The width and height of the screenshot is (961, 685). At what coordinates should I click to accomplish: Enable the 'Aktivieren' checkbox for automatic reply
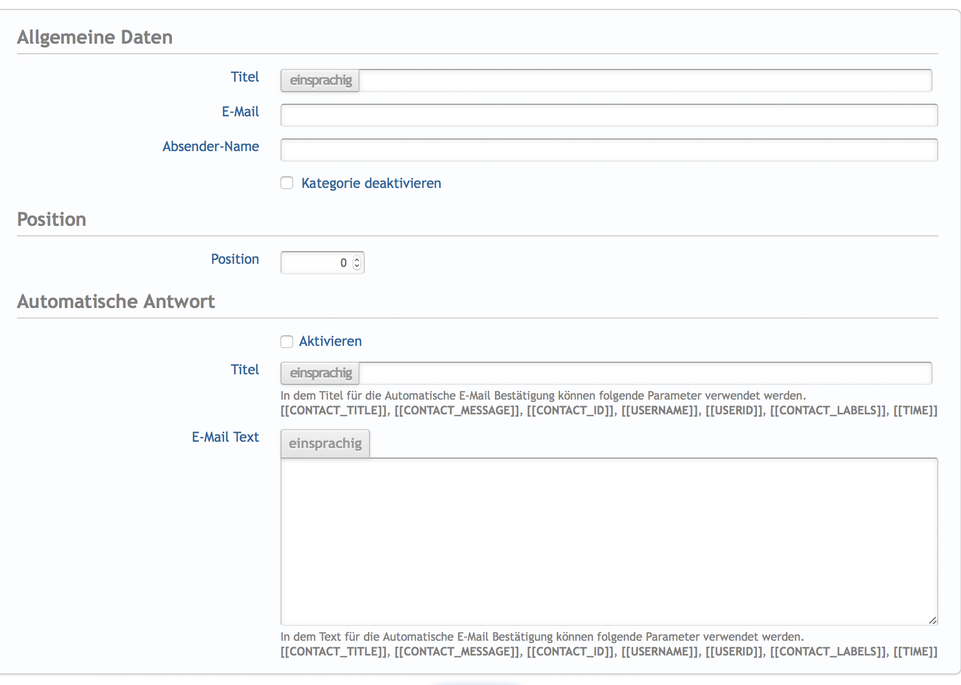click(x=287, y=342)
